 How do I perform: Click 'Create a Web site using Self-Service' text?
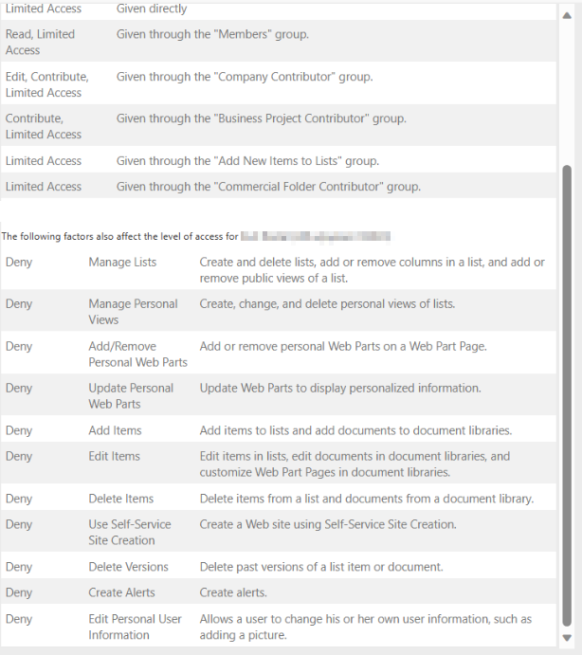[328, 524]
